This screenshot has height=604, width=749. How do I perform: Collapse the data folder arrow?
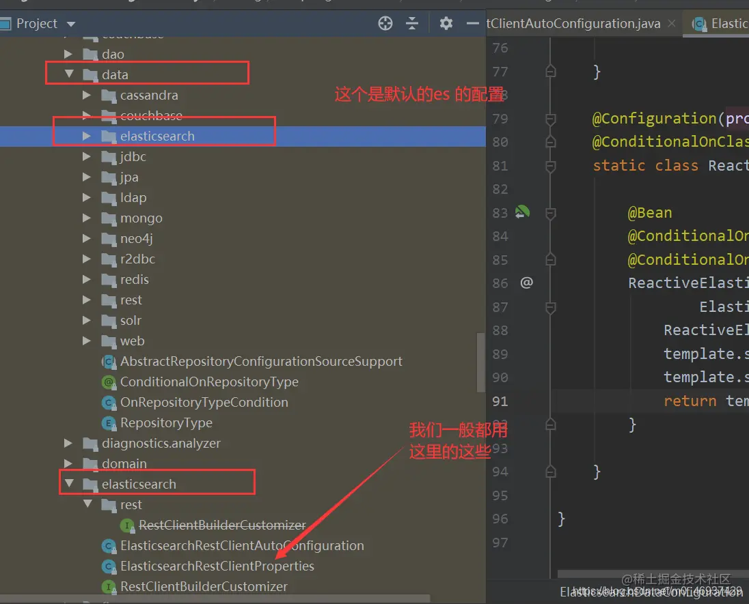tap(69, 74)
